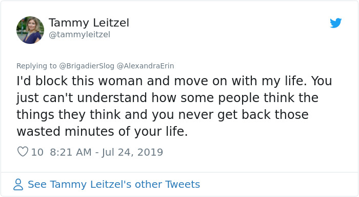This screenshot has width=359, height=197.
Task: Click the blue Twitter bird logo
Action: point(335,23)
